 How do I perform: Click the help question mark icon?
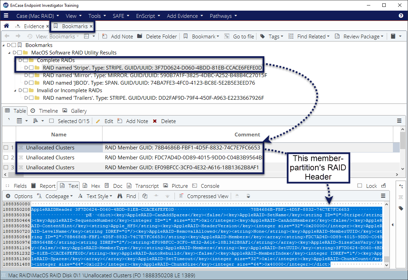401,16
